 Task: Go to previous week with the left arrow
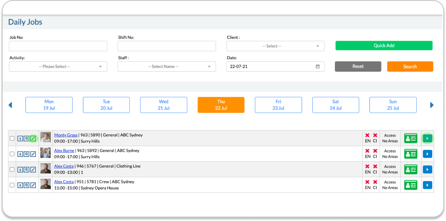click(x=10, y=105)
